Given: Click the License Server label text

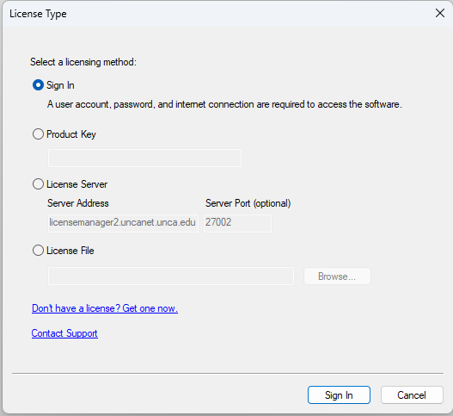Looking at the screenshot, I should [77, 184].
